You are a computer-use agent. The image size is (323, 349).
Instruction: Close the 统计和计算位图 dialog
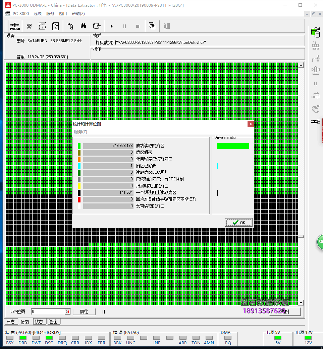click(x=251, y=124)
